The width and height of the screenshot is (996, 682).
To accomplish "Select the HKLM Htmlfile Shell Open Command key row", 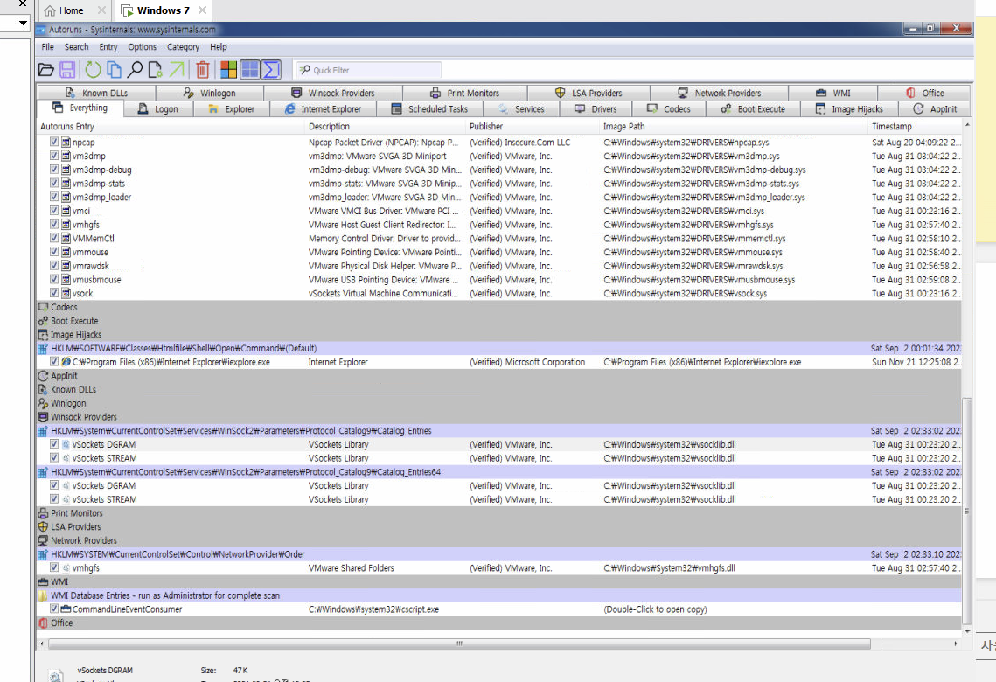I will [498, 348].
